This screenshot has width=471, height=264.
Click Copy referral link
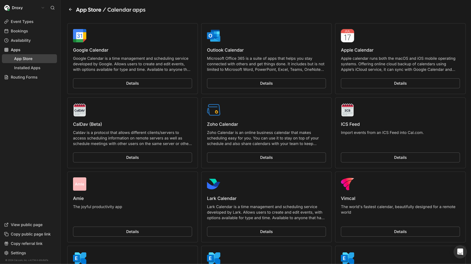coord(26,244)
